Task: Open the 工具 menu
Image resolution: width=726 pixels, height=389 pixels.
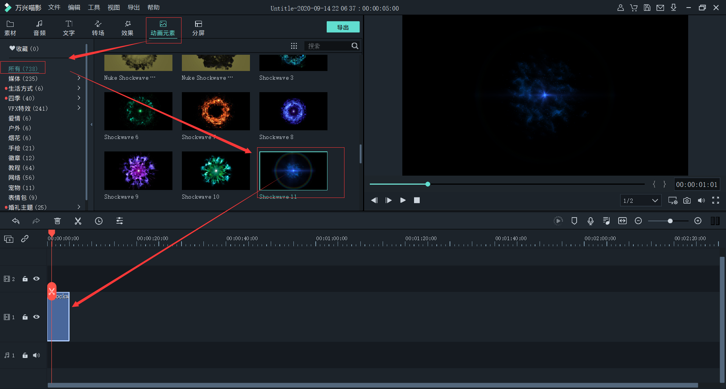Action: 94,8
